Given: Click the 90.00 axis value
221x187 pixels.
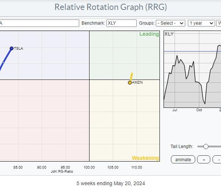Looking at the screenshot, I should coord(42,167).
